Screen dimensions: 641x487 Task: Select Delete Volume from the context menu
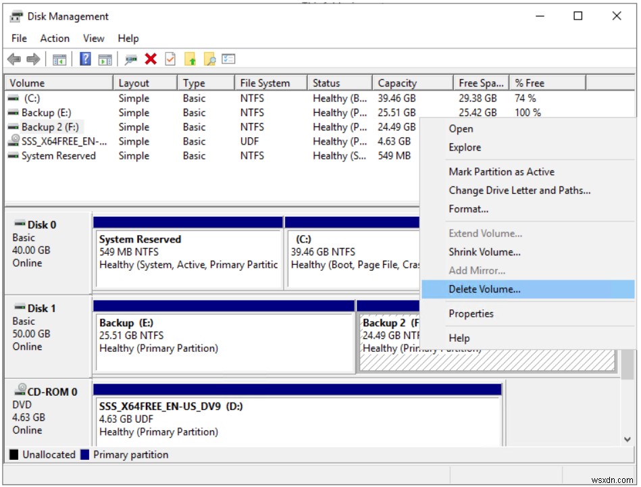pyautogui.click(x=485, y=289)
